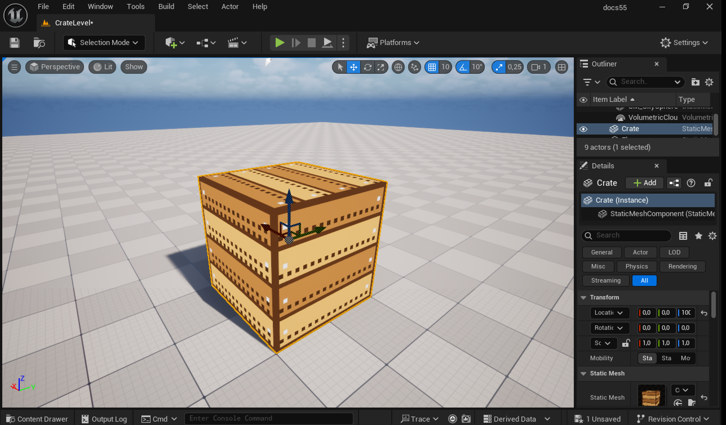Open the viewport options hamburger menu
This screenshot has width=726, height=425.
click(15, 67)
